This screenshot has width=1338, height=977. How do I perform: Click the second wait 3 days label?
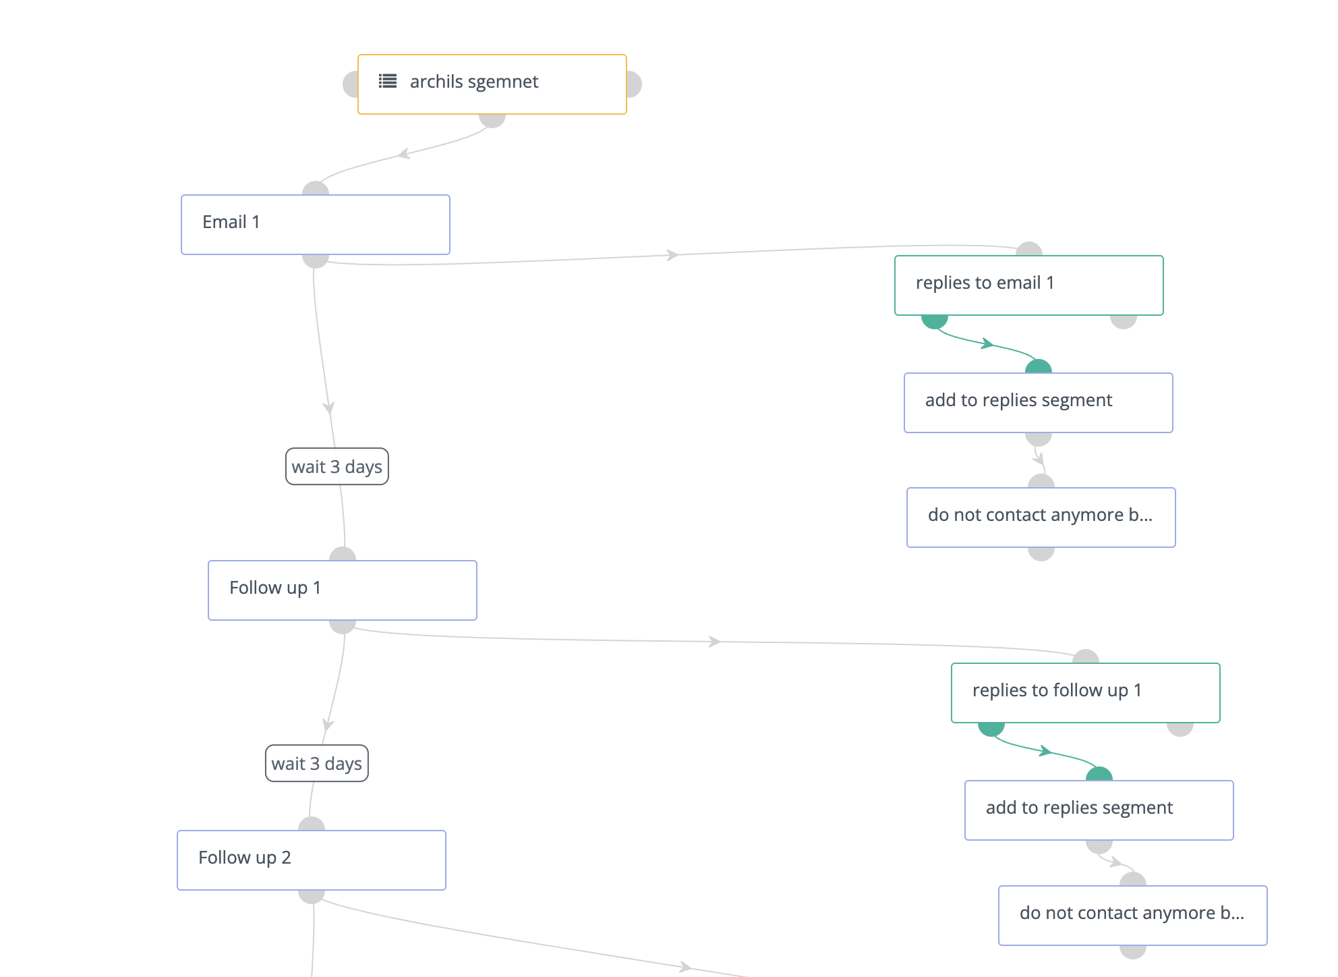pos(317,764)
